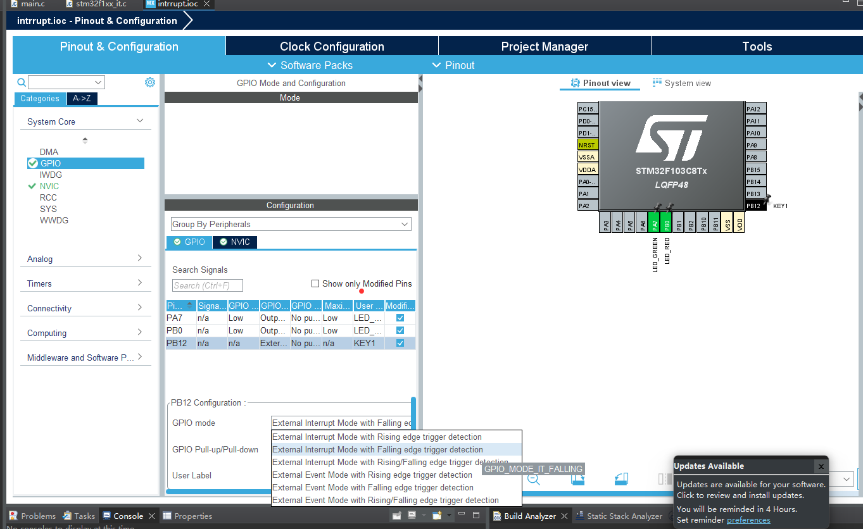Screen dimensions: 863x529
Task: Click the green PB0 pin on the chip
Action: click(666, 221)
